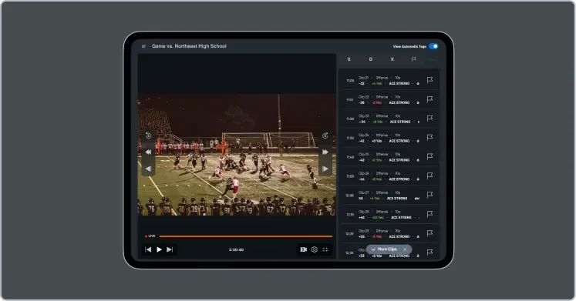Skip to the previous clip

[148, 249]
